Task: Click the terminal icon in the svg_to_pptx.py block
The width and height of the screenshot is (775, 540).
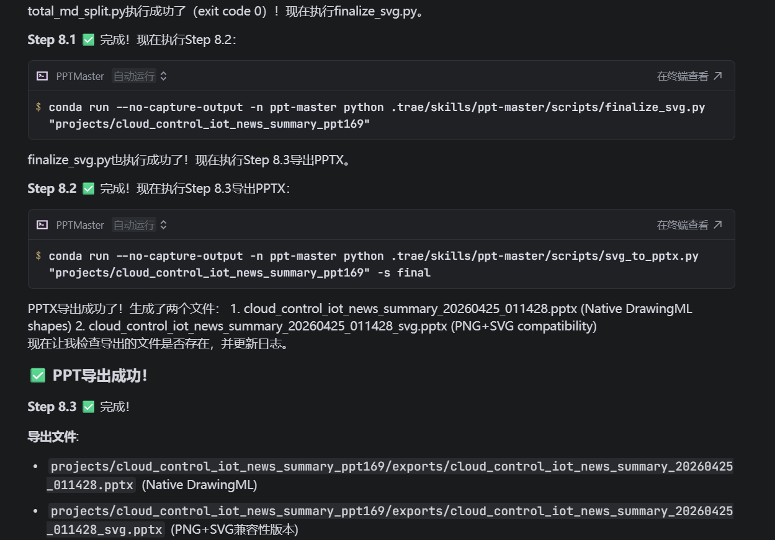Action: point(42,225)
